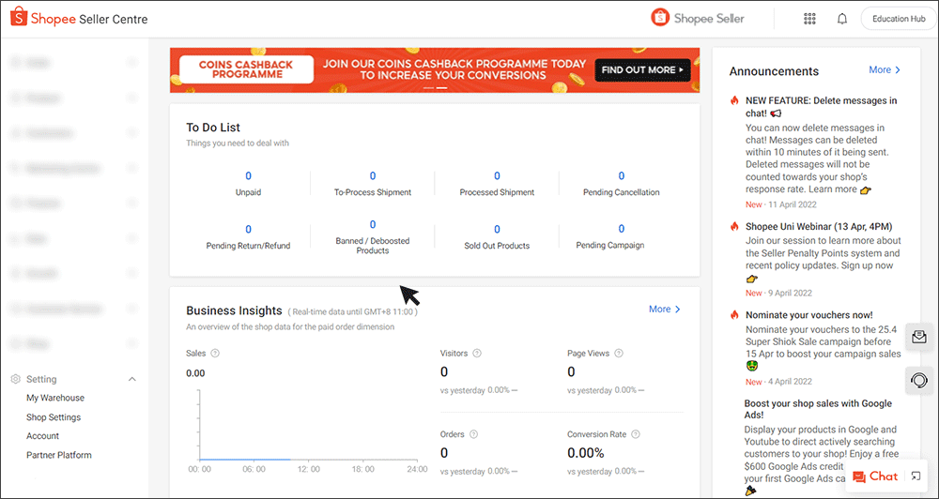Open Account settings
This screenshot has height=499, width=939.
point(42,436)
